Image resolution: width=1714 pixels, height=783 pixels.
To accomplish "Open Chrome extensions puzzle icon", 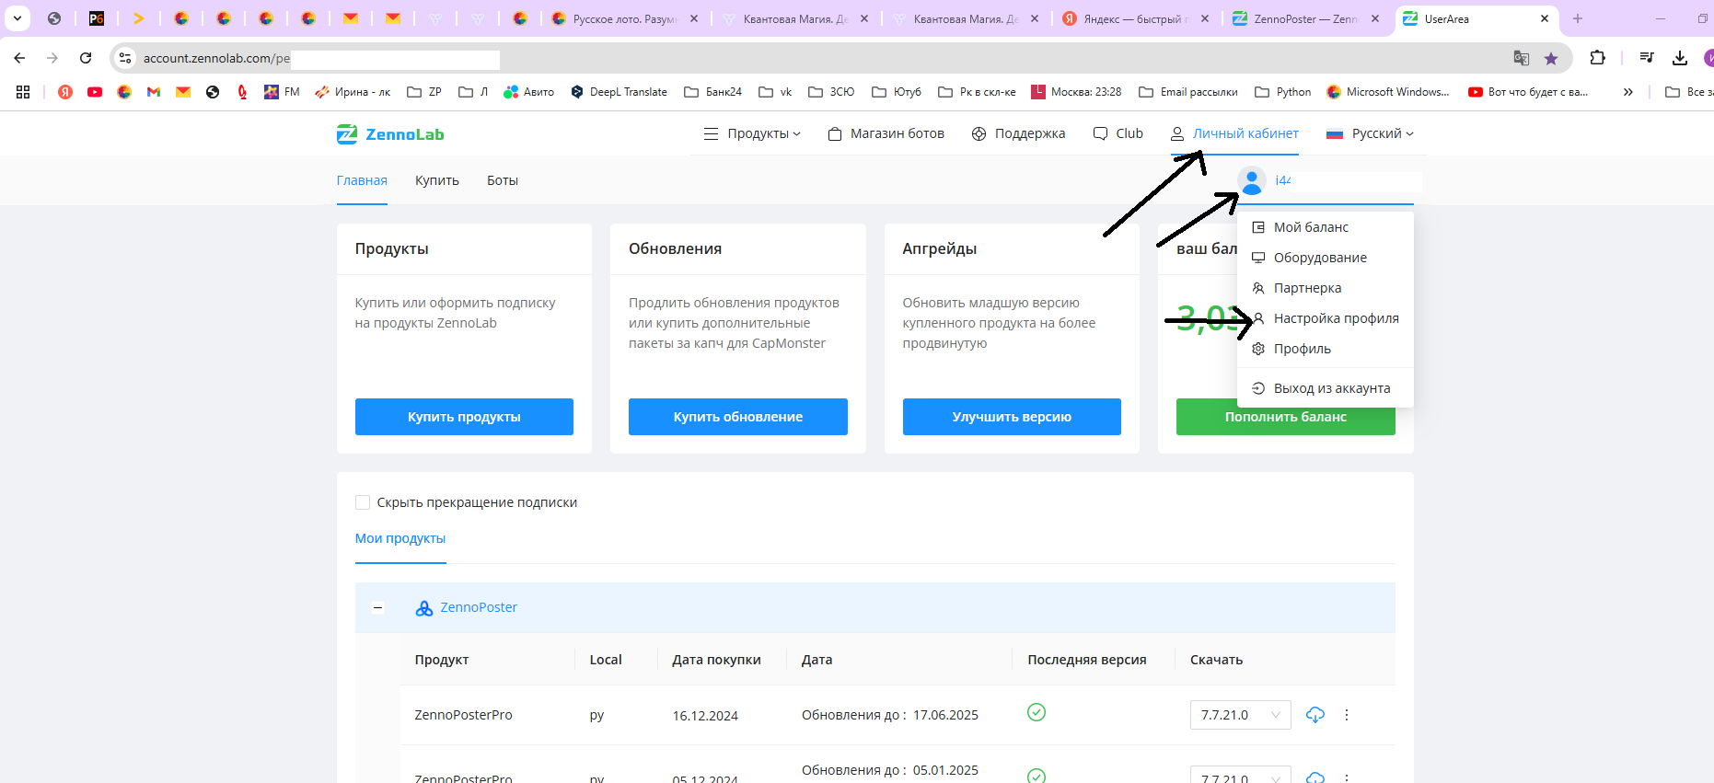I will click(1598, 58).
